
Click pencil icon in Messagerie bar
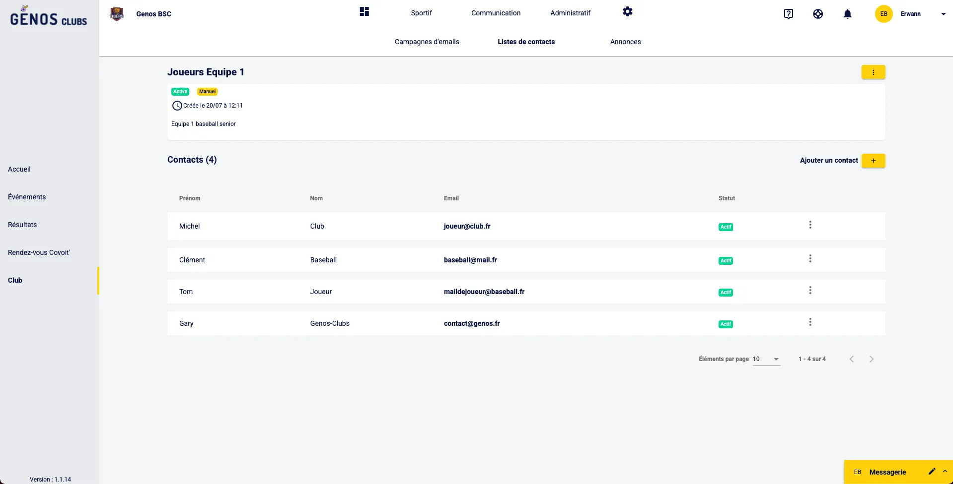[x=932, y=472]
